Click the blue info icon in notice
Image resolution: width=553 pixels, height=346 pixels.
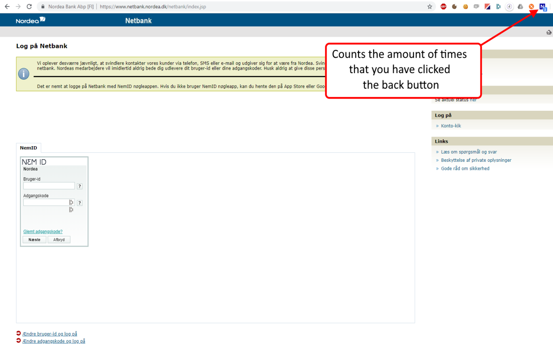[x=24, y=74]
